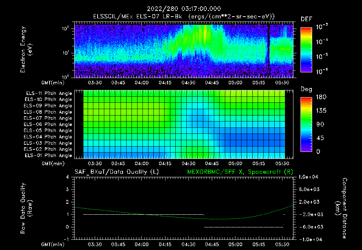Click the 1.0e+04 right axis value

click(309, 177)
